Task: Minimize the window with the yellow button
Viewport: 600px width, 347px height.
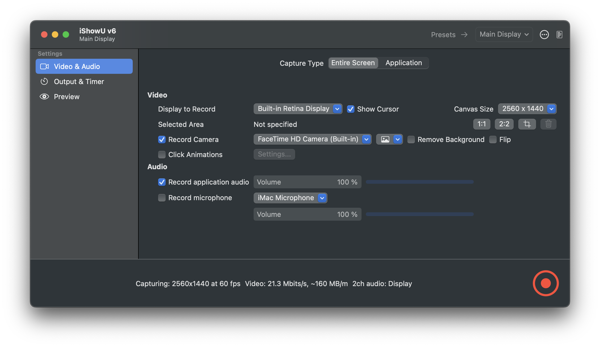Action: pos(55,34)
